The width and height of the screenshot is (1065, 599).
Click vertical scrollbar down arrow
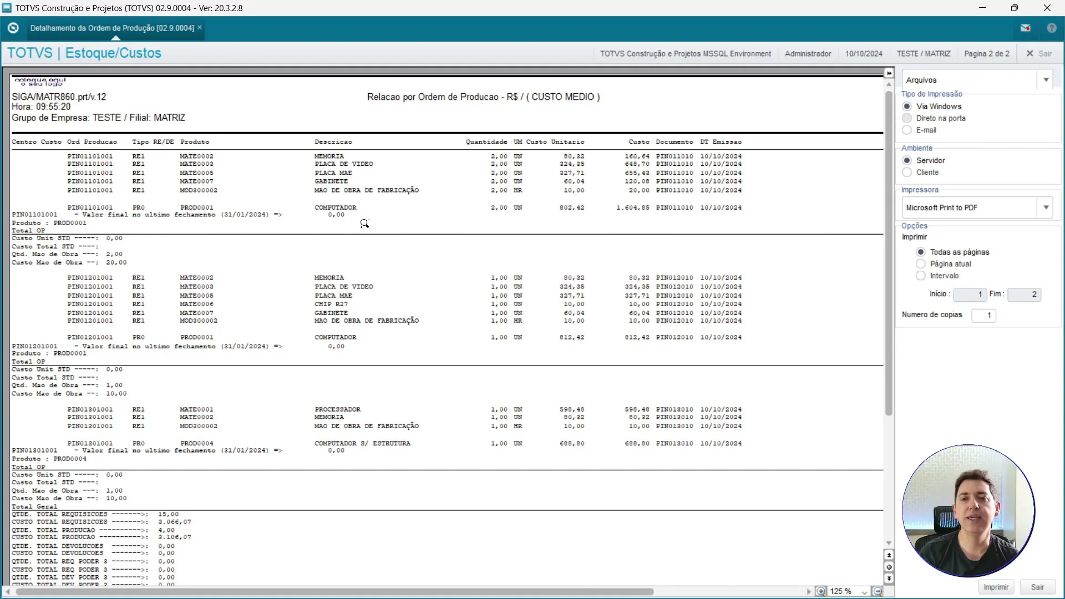889,544
